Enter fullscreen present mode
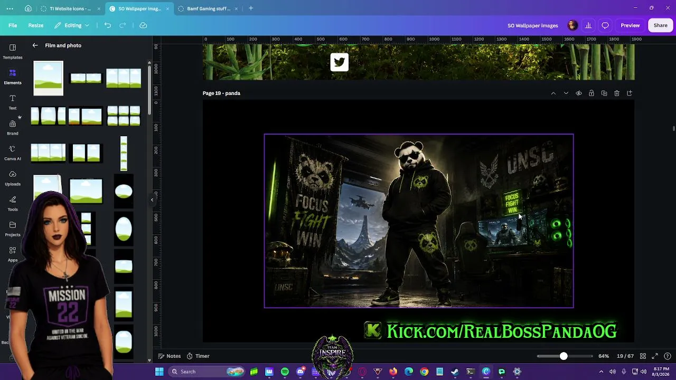 coord(655,356)
